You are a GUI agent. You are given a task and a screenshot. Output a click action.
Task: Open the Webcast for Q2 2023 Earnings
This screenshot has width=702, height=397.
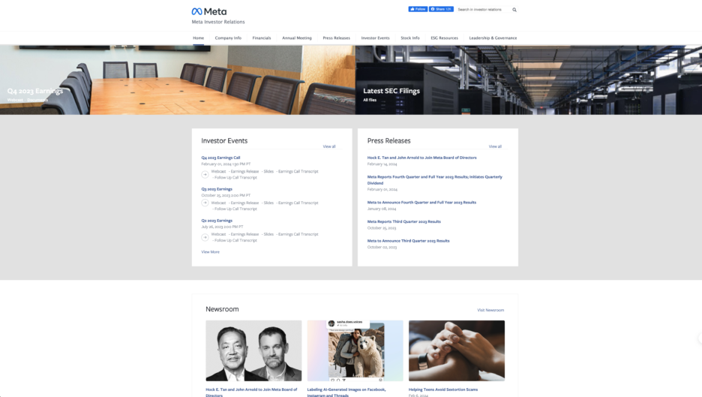218,234
